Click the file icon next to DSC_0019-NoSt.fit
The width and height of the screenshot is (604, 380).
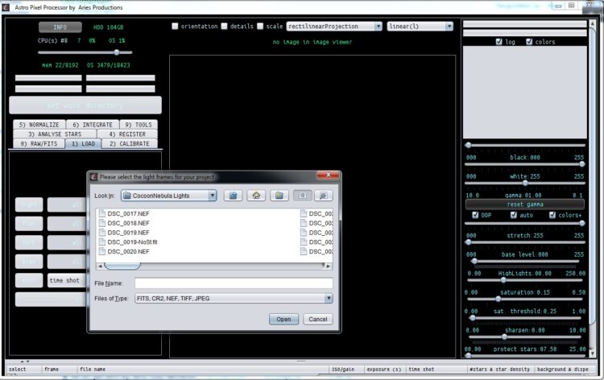pyautogui.click(x=102, y=242)
